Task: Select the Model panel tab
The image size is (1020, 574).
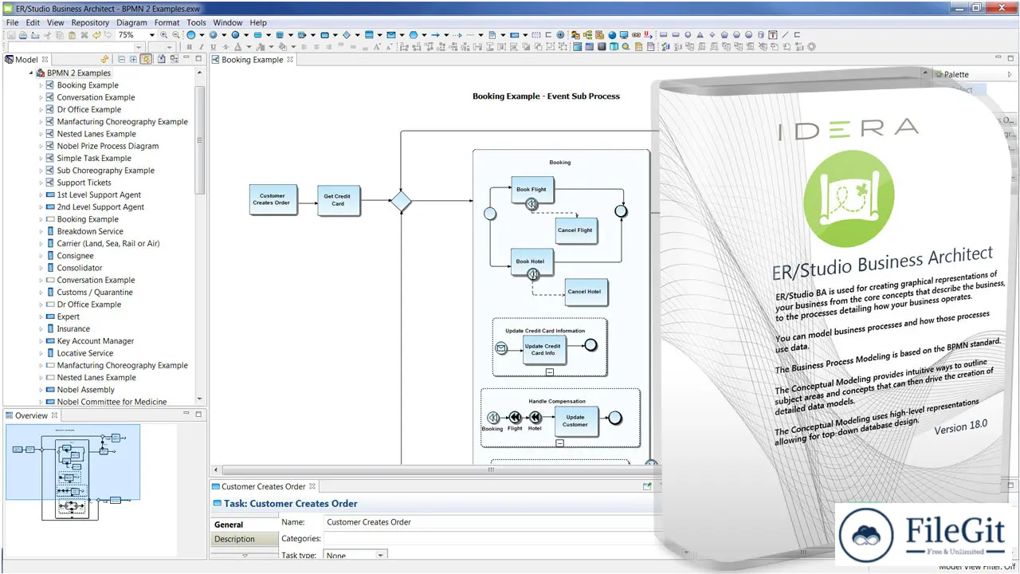Action: click(x=26, y=60)
